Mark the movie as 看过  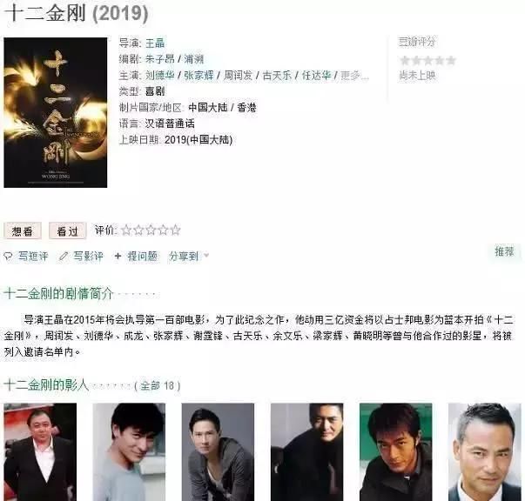point(68,230)
